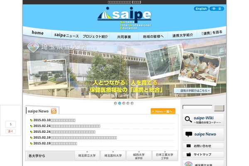Screen dimensions: 249x166
Task: Click the campus lawn photo thumbnail on banner
Action: tap(47, 74)
